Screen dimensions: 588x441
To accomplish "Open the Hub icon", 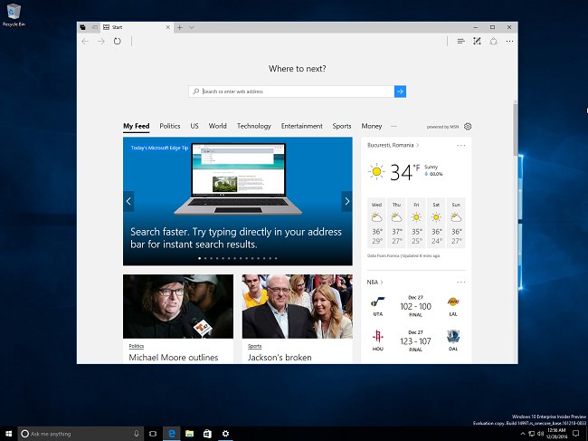I will coord(460,42).
